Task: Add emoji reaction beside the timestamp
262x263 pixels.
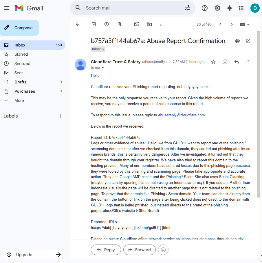Action: pos(225,62)
